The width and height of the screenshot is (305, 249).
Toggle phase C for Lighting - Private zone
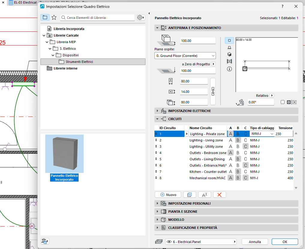246,134
